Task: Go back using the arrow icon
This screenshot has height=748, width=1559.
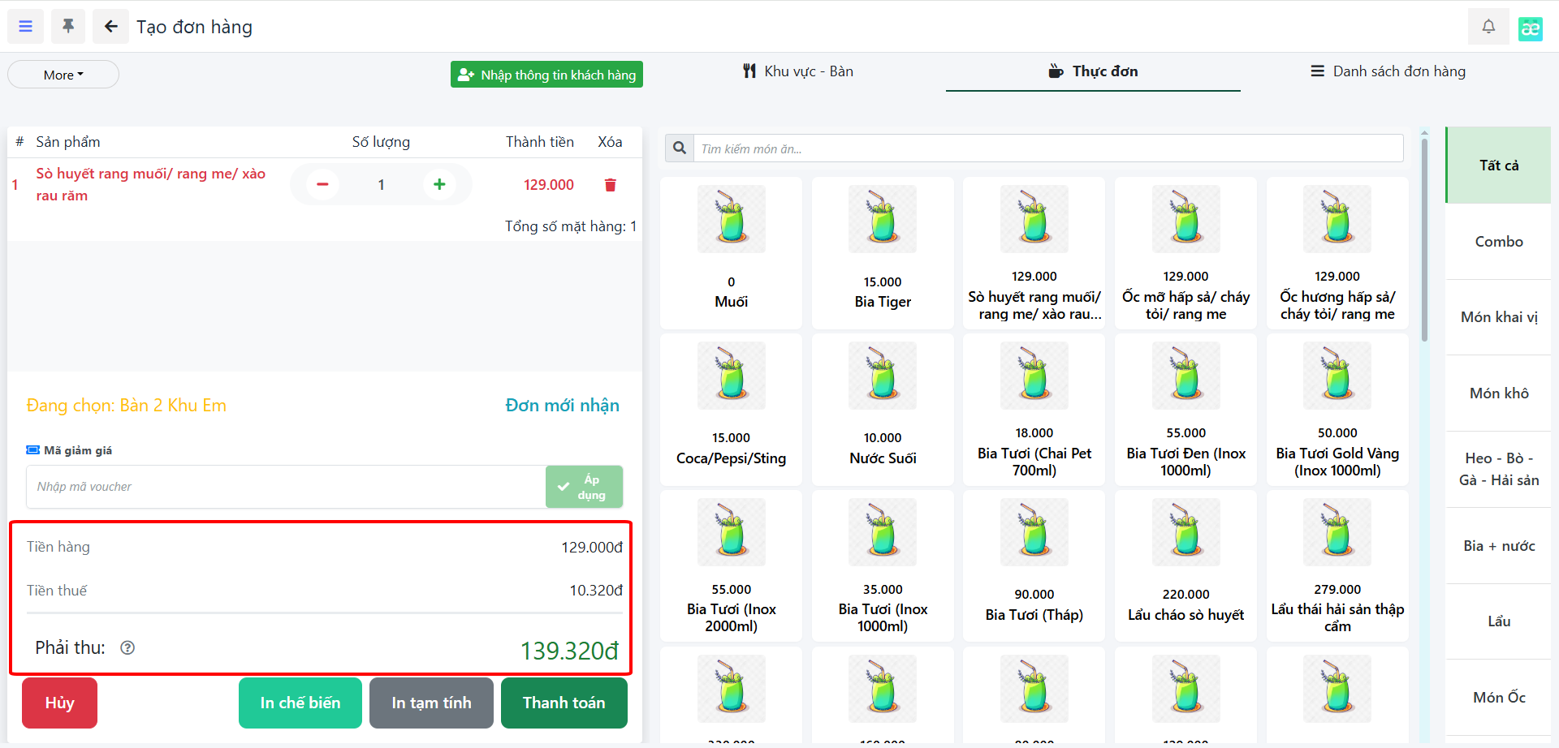Action: coord(110,27)
